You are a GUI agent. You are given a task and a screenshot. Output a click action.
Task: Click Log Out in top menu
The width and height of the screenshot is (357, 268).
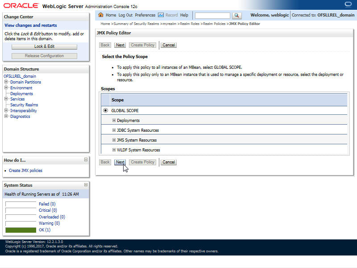(125, 15)
